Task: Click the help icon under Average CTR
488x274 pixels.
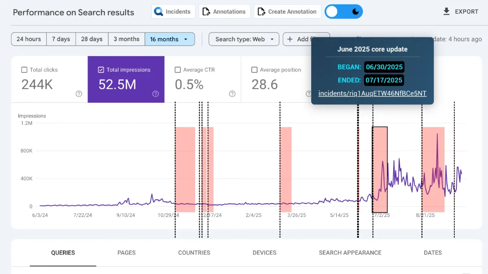Action: coord(232,93)
